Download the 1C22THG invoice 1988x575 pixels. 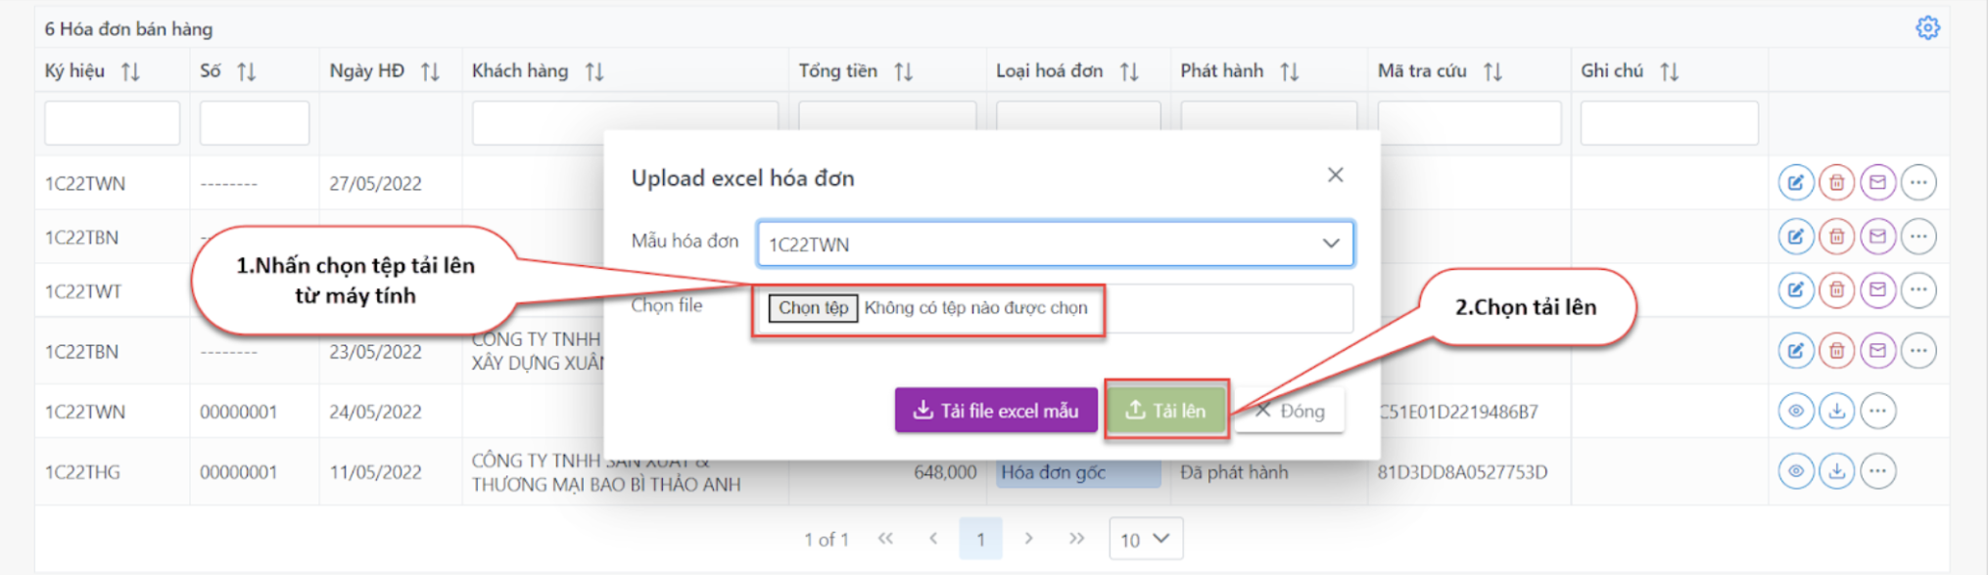tap(1837, 471)
